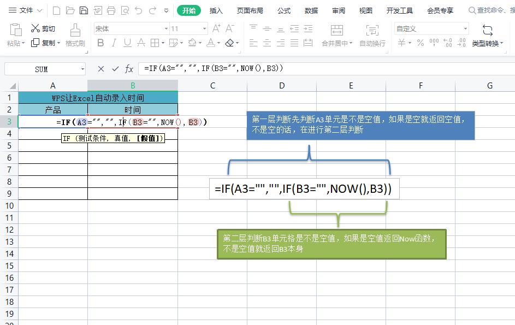Select column B header
515x325 pixels.
pos(133,85)
